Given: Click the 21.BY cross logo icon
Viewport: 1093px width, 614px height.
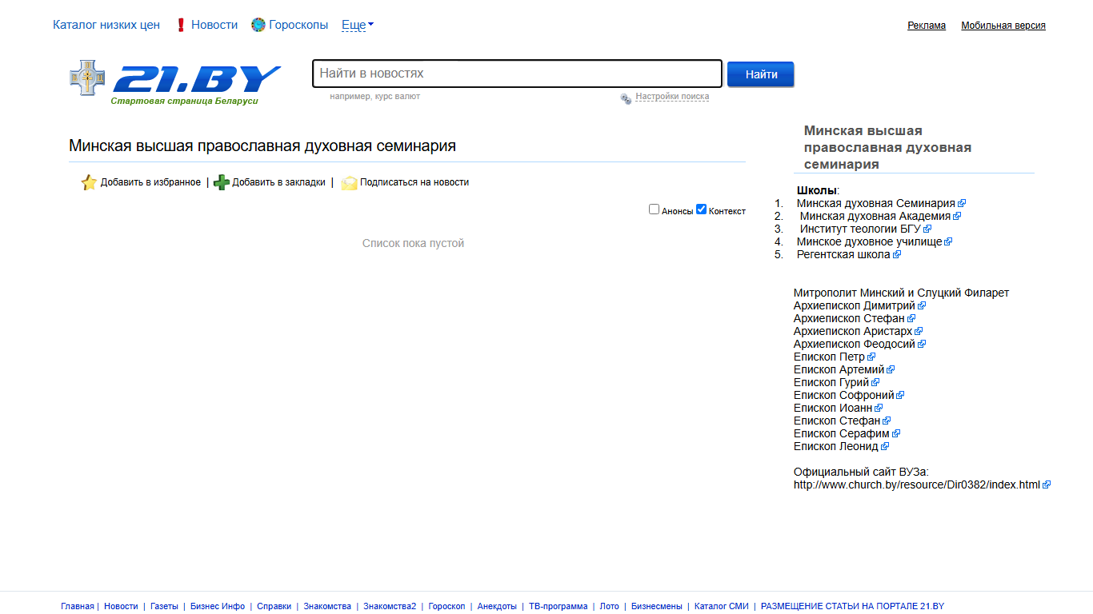Looking at the screenshot, I should coord(87,78).
